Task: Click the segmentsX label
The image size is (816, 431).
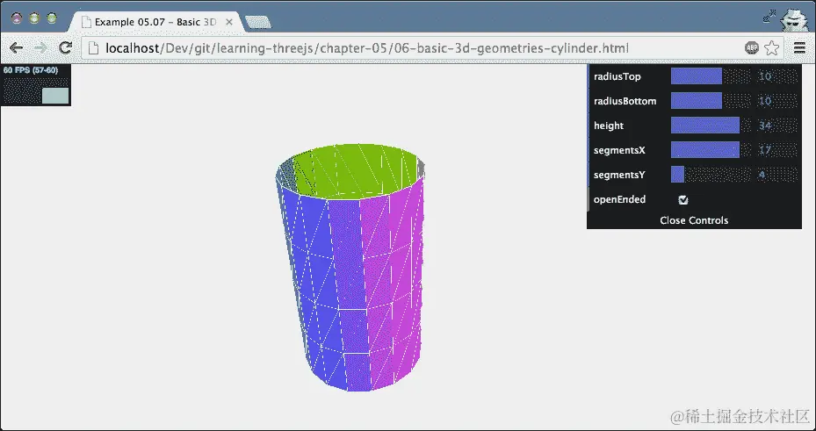Action: (619, 150)
